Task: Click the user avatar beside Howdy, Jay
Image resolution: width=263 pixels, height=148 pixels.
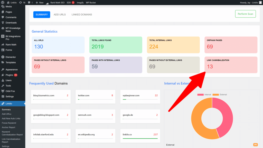Action: (x=260, y=3)
